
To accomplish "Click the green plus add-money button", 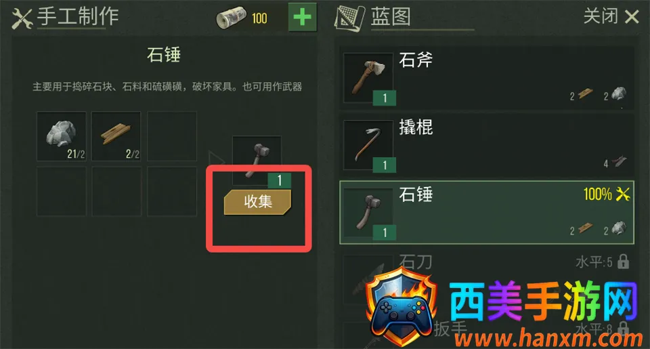I will (x=302, y=18).
